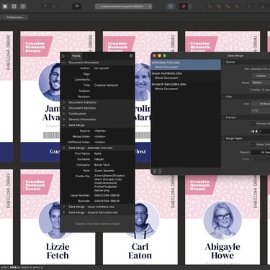Viewport: 270px width, 270px height.
Task: Click the Role field in Fields panel
Action: point(87,171)
